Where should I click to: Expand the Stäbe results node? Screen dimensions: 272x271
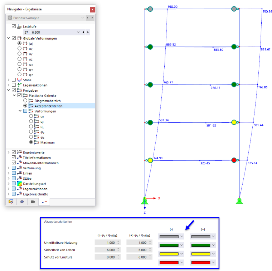tap(9, 80)
